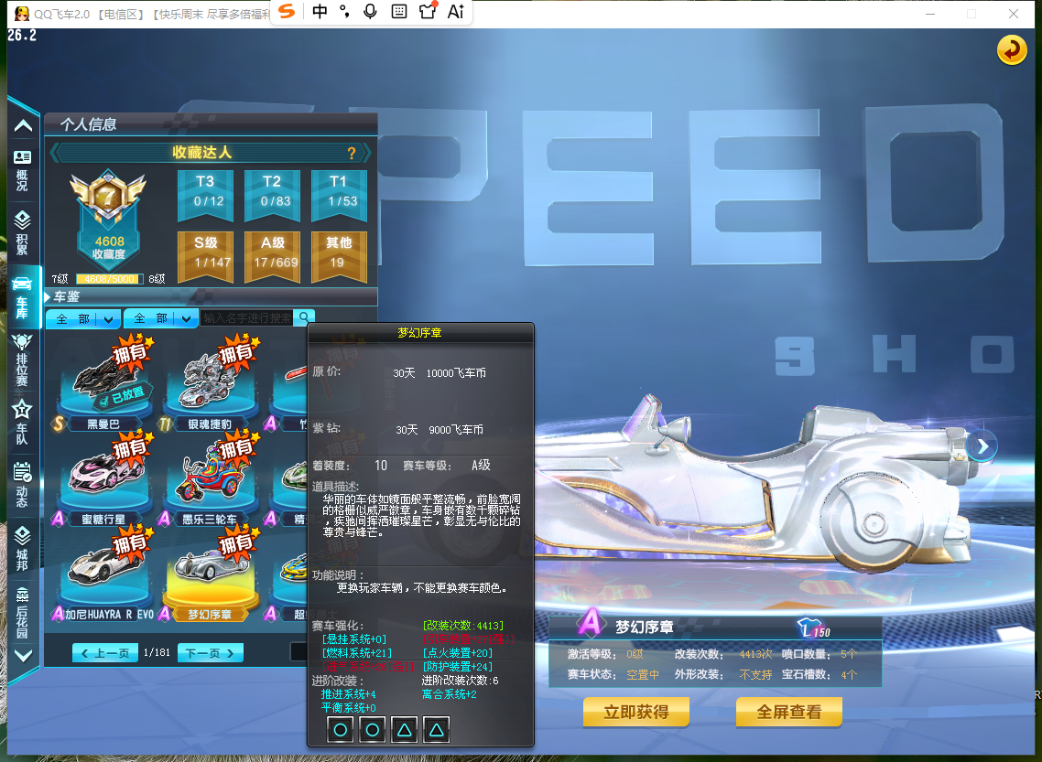The height and width of the screenshot is (762, 1042).
Task: Select the T1 collection badge
Action: (x=339, y=195)
